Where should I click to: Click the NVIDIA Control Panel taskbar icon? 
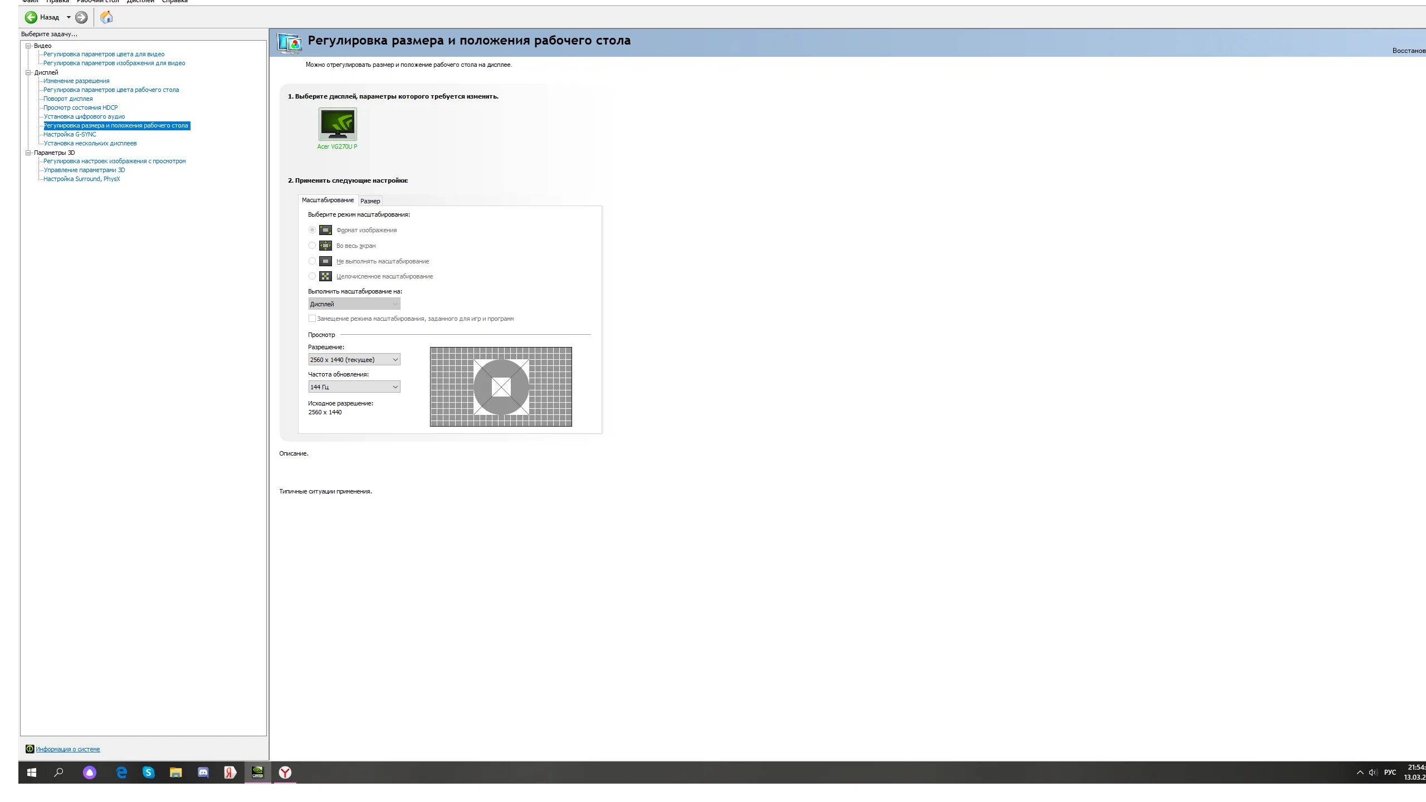pyautogui.click(x=257, y=772)
